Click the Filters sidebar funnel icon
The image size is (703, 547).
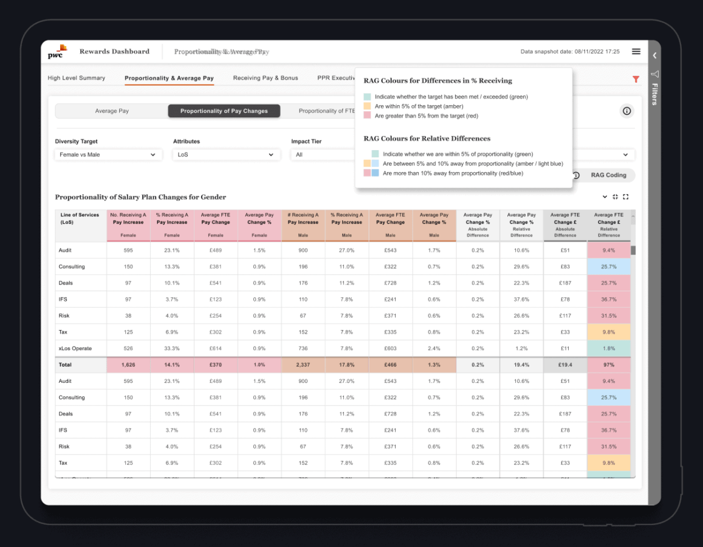pyautogui.click(x=654, y=74)
